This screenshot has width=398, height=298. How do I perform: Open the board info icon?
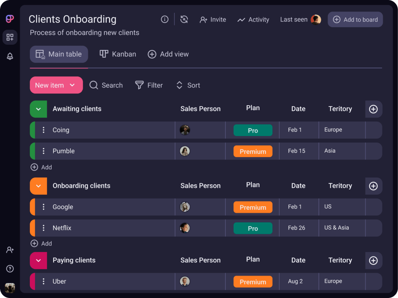[165, 19]
